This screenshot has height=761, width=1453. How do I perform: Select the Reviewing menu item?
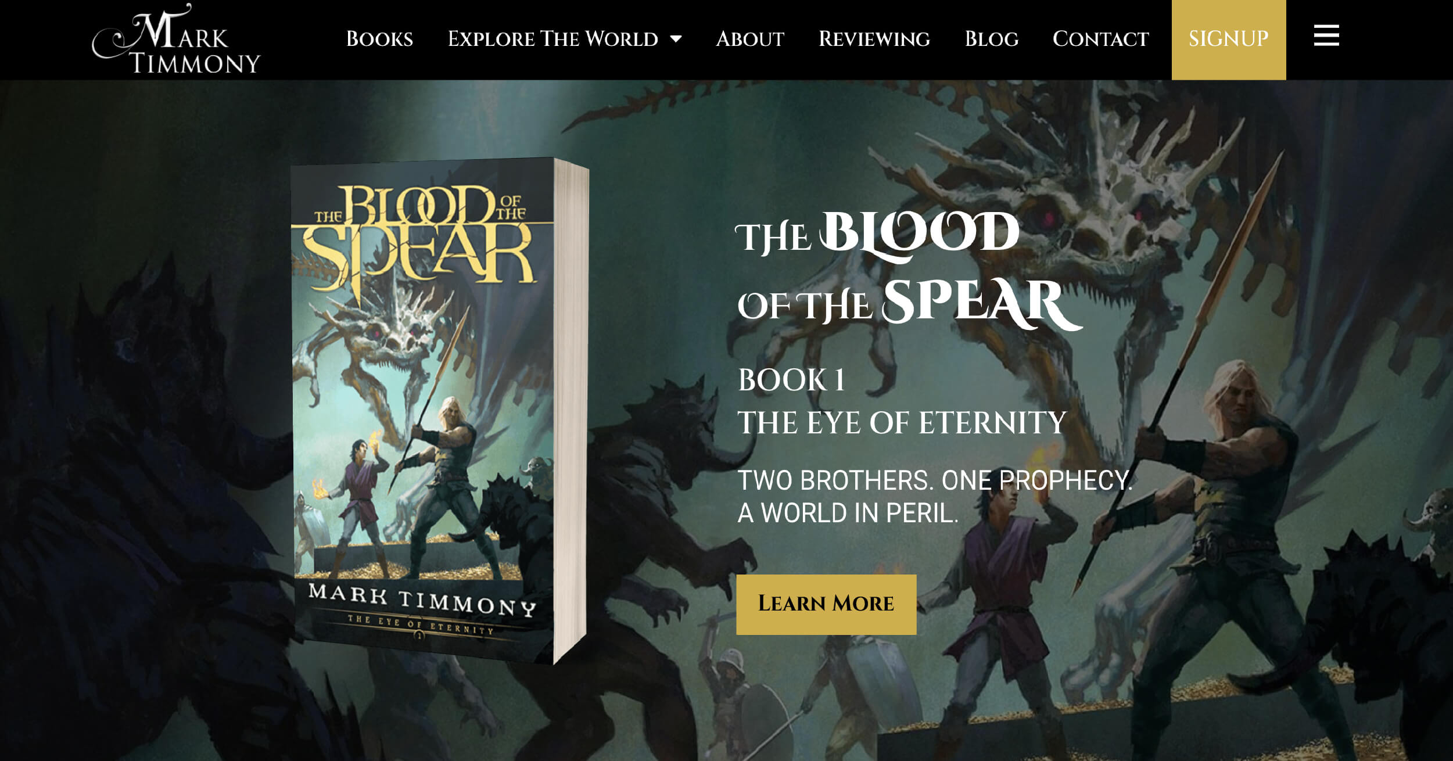click(874, 39)
